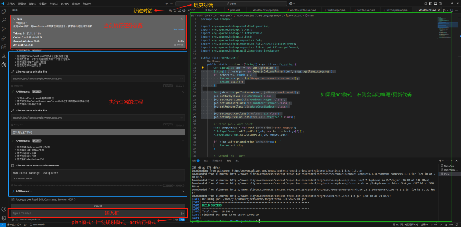Click the See more link in Task
The height and width of the screenshot is (227, 461).
178,29
